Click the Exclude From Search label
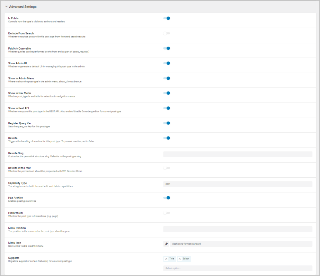The height and width of the screenshot is (276, 320). point(21,33)
